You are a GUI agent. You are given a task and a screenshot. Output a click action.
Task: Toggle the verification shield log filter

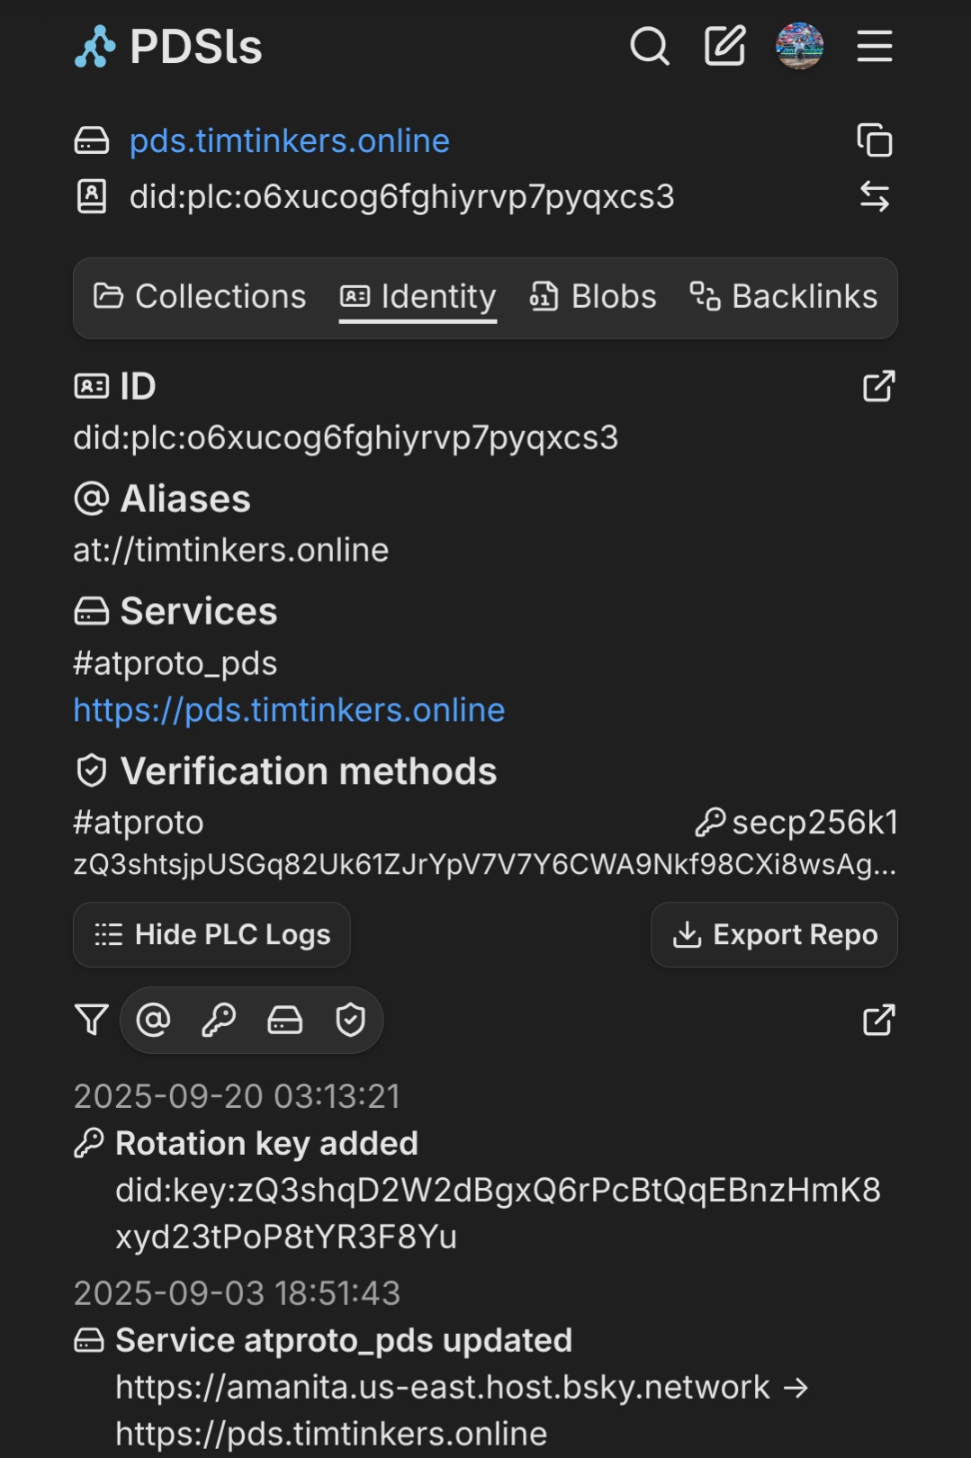point(350,1020)
